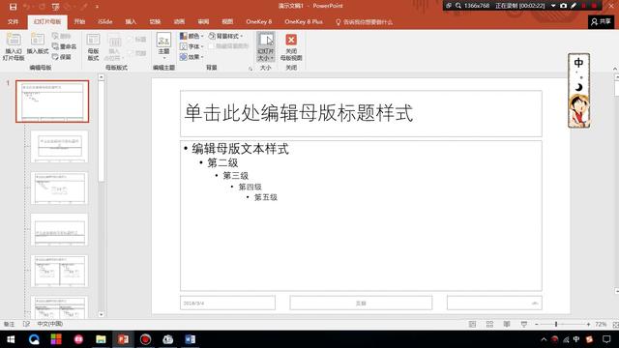619x348 pixels.
Task: Switch to the Home (开始) tab
Action: 79,21
